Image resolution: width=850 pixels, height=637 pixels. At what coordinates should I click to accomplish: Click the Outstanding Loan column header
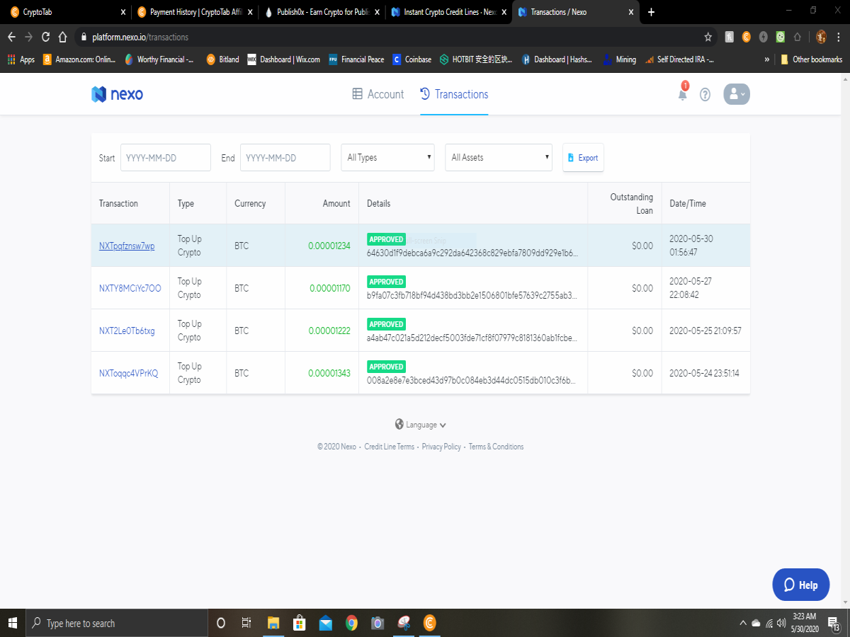coord(632,203)
